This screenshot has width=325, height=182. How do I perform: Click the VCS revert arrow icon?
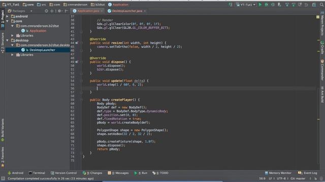[x=306, y=5]
